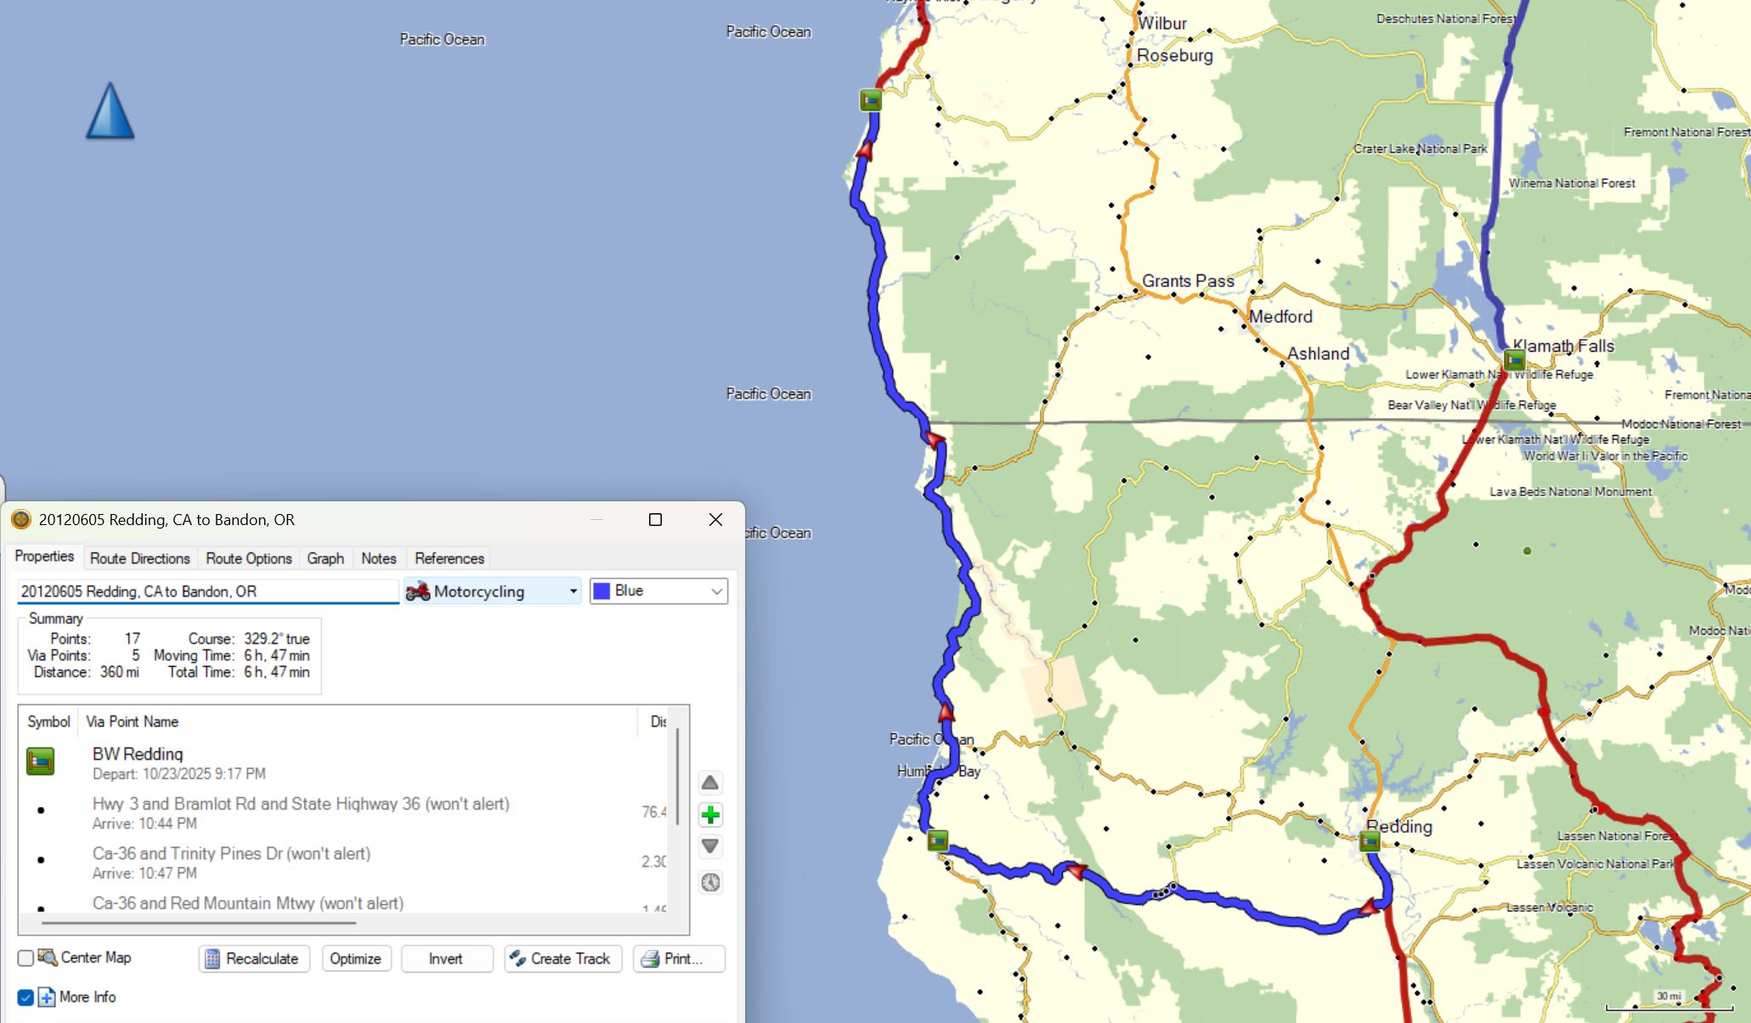This screenshot has width=1751, height=1023.
Task: Expand the Blue route color dropdown
Action: (x=658, y=591)
